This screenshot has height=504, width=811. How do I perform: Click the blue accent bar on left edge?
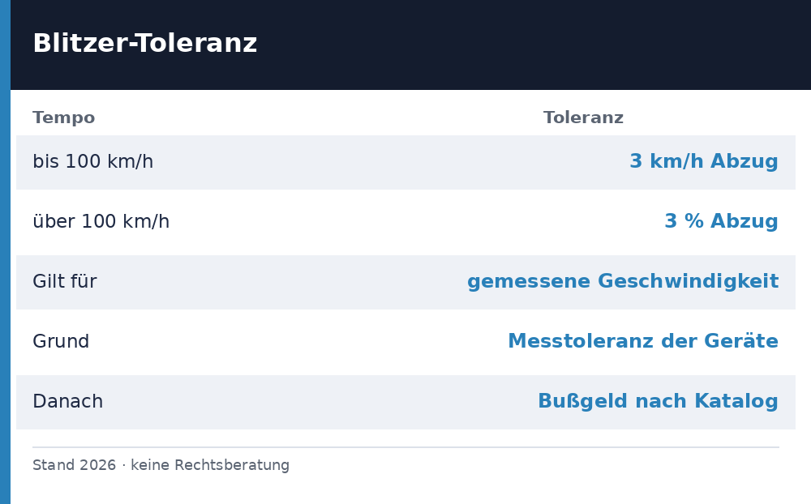pyautogui.click(x=5, y=252)
